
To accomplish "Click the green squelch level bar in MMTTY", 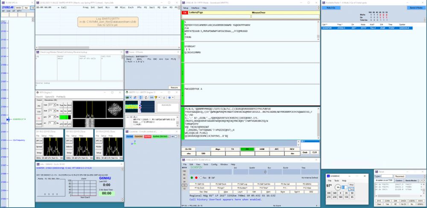I will [x=65, y=117].
